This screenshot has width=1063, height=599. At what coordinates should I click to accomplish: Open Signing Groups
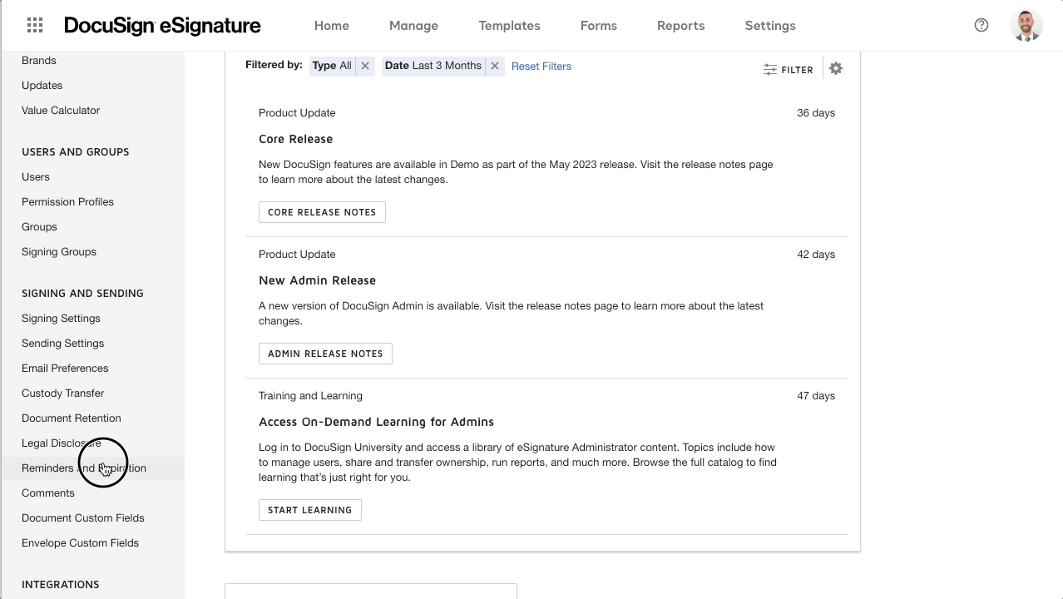(59, 252)
